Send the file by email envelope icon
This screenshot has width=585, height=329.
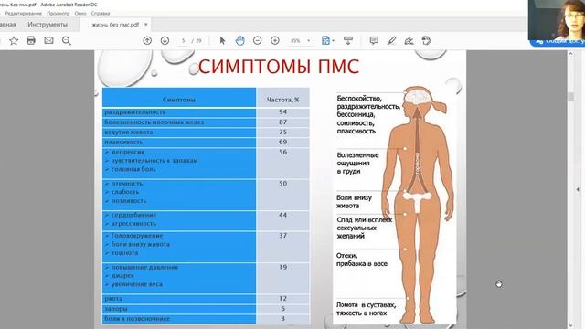coord(48,40)
